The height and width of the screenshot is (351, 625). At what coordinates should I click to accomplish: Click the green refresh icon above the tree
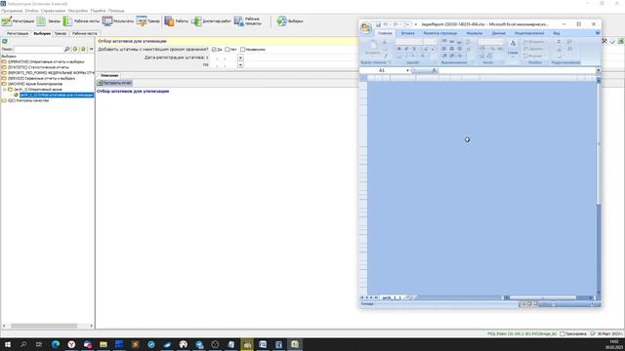coord(75,49)
